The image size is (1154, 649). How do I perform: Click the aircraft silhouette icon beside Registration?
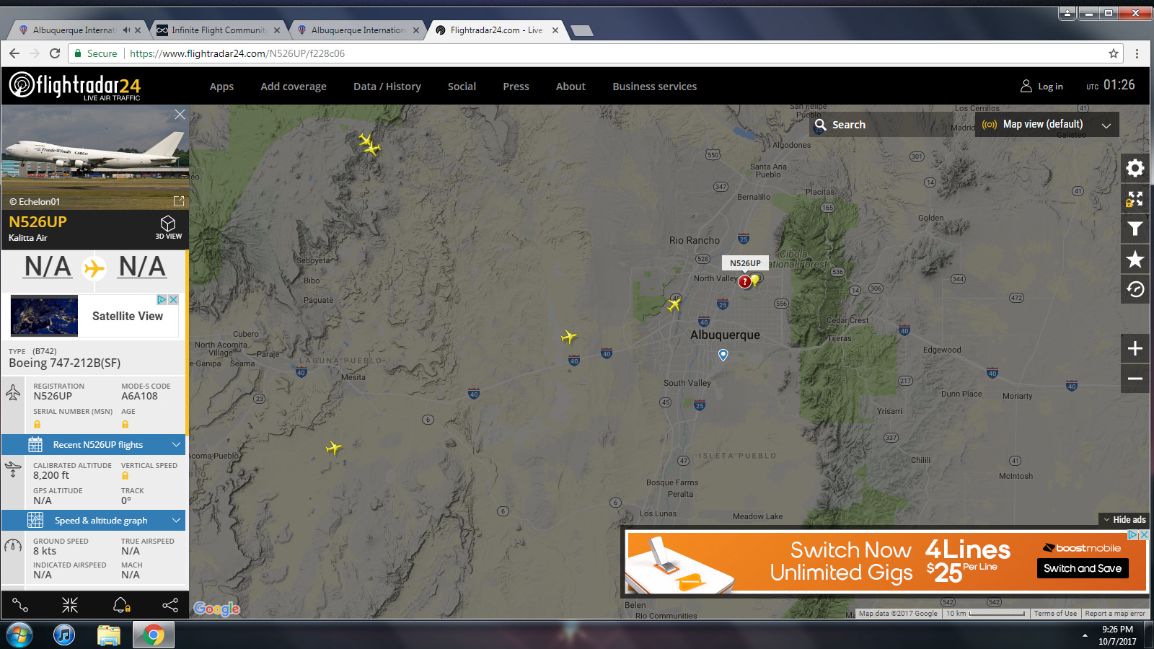[x=13, y=392]
